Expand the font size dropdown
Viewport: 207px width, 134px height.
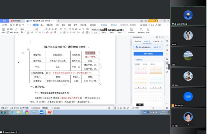point(44,29)
